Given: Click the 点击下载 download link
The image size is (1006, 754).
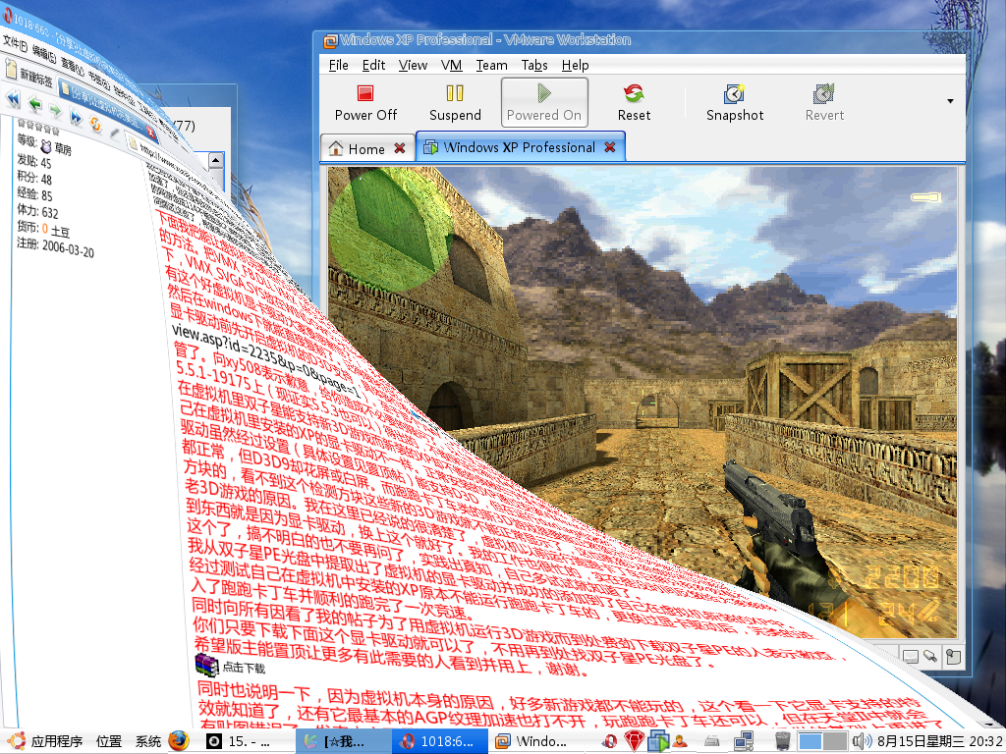Looking at the screenshot, I should [244, 668].
